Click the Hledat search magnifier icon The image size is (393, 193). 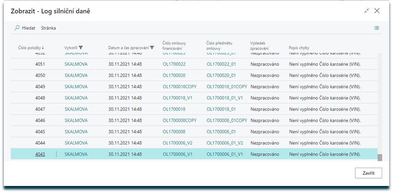(17, 28)
